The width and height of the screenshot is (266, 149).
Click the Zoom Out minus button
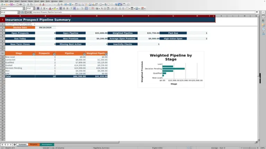pos(241,148)
